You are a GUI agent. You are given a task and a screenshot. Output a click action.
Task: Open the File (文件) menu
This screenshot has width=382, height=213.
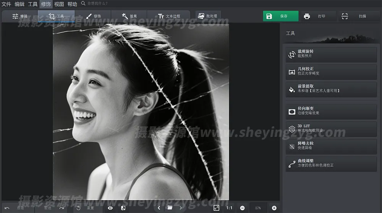pyautogui.click(x=6, y=4)
